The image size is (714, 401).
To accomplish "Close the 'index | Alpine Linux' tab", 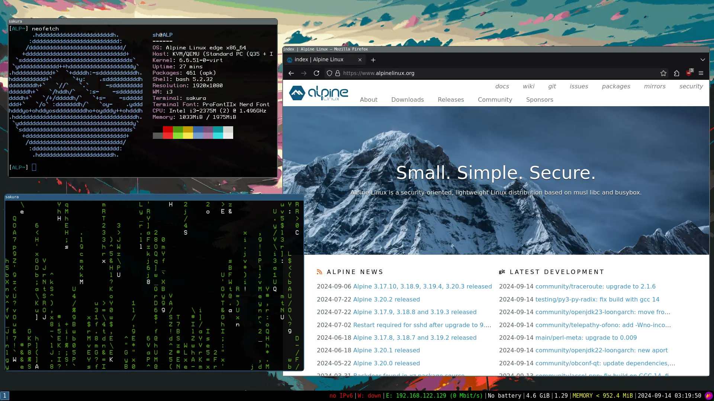I will click(x=360, y=59).
